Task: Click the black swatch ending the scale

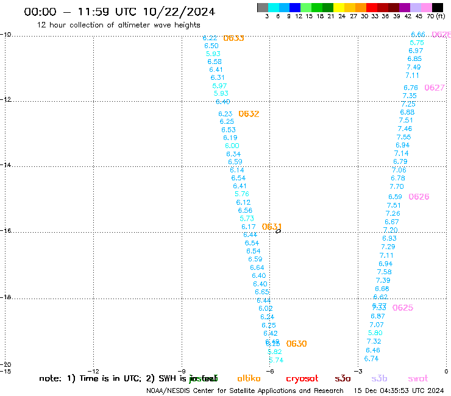Action: [438, 7]
